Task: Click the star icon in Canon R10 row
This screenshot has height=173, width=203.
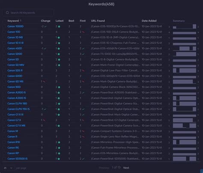Action: [59, 142]
